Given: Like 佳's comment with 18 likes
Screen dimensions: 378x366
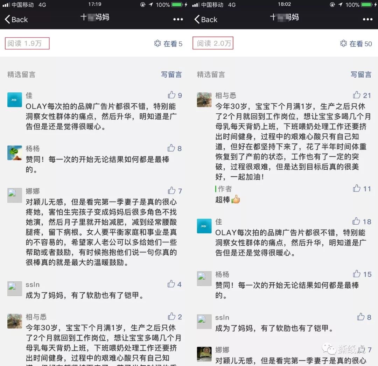Looking at the screenshot, I should (356, 221).
